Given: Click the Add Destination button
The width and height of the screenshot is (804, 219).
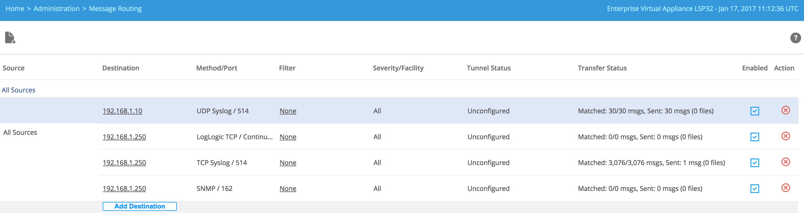Looking at the screenshot, I should [140, 206].
